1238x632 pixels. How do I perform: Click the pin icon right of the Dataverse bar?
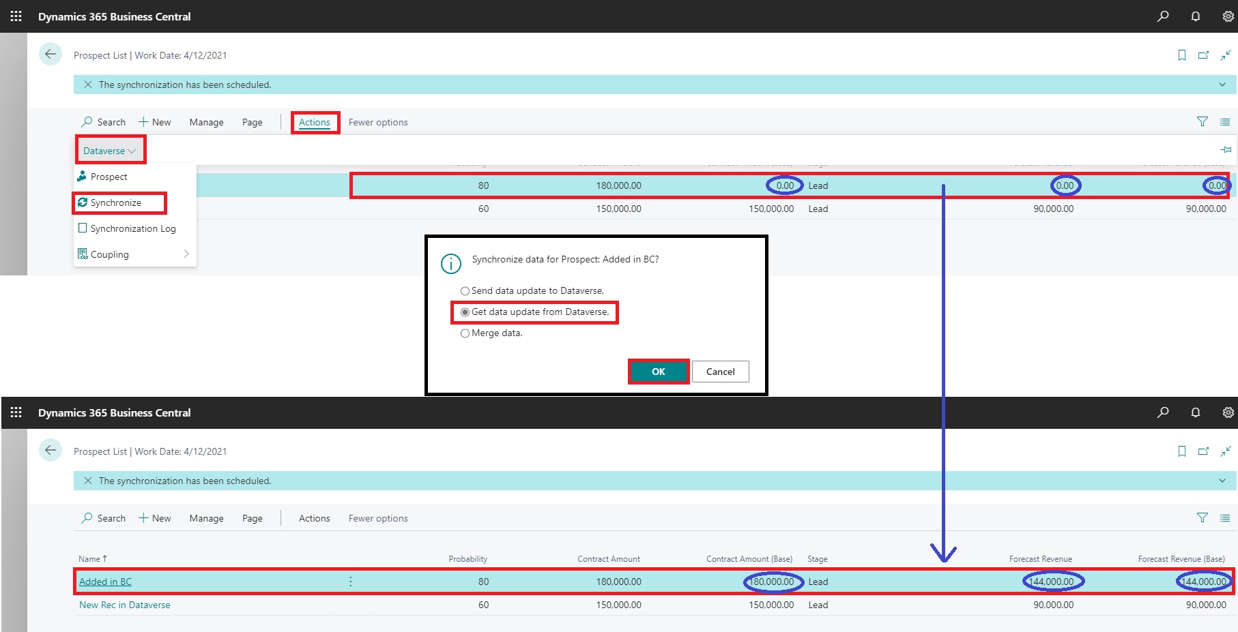coord(1226,150)
